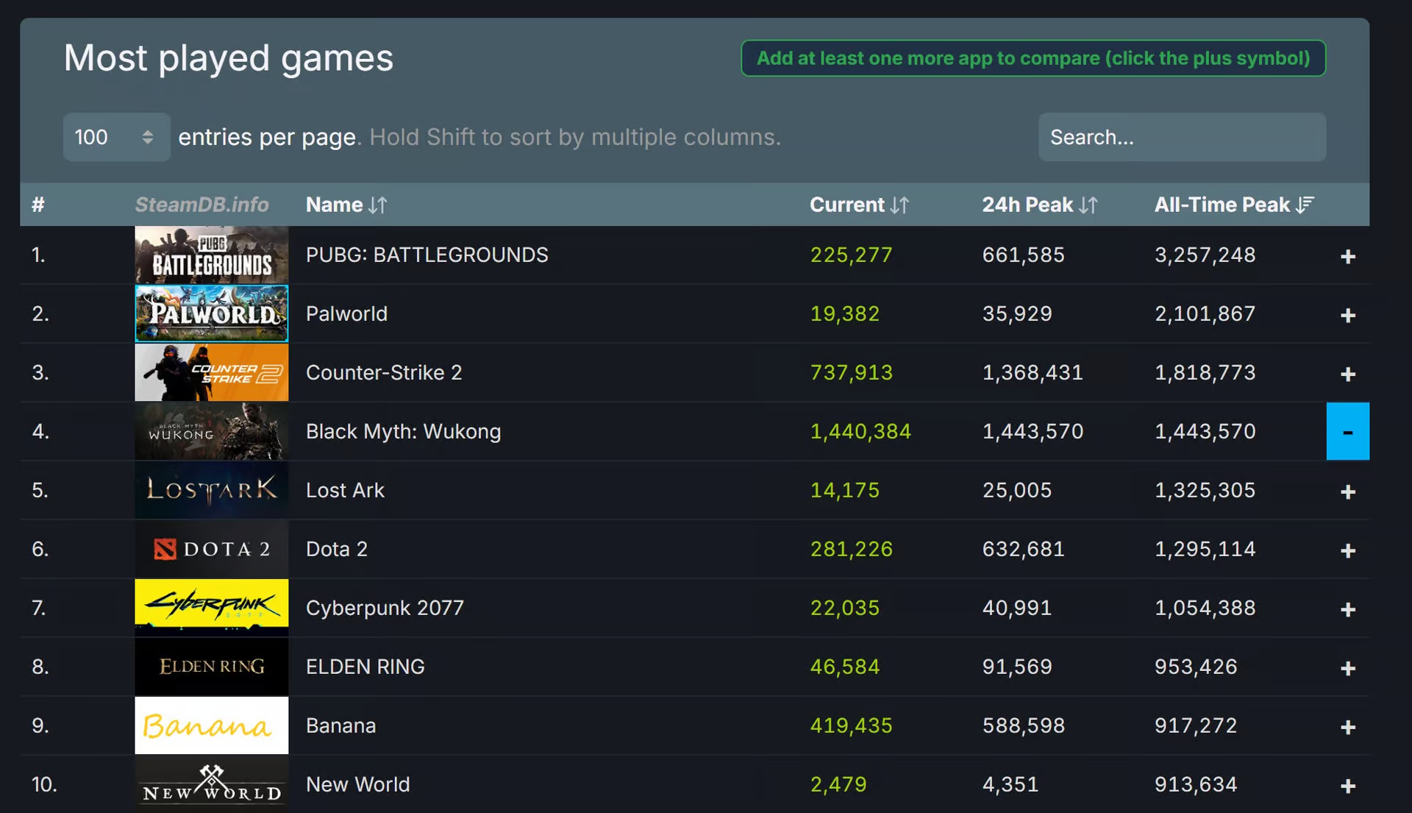Add Lost Ark to comparison with plus

pyautogui.click(x=1347, y=491)
